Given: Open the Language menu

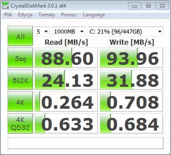Looking at the screenshot, I should pos(94,15).
